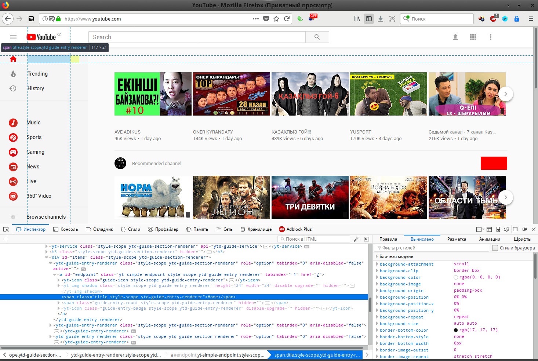The width and height of the screenshot is (538, 361).
Task: Click the Home icon in sidebar
Action: coord(13,59)
